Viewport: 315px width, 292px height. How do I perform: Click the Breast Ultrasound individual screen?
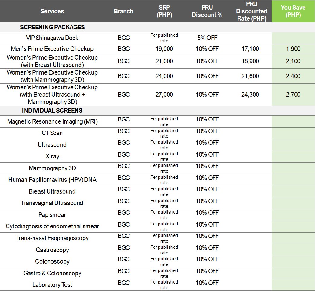[x=52, y=191]
